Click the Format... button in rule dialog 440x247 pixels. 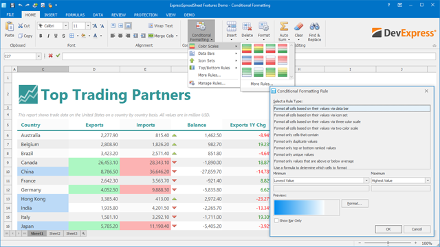pyautogui.click(x=355, y=204)
